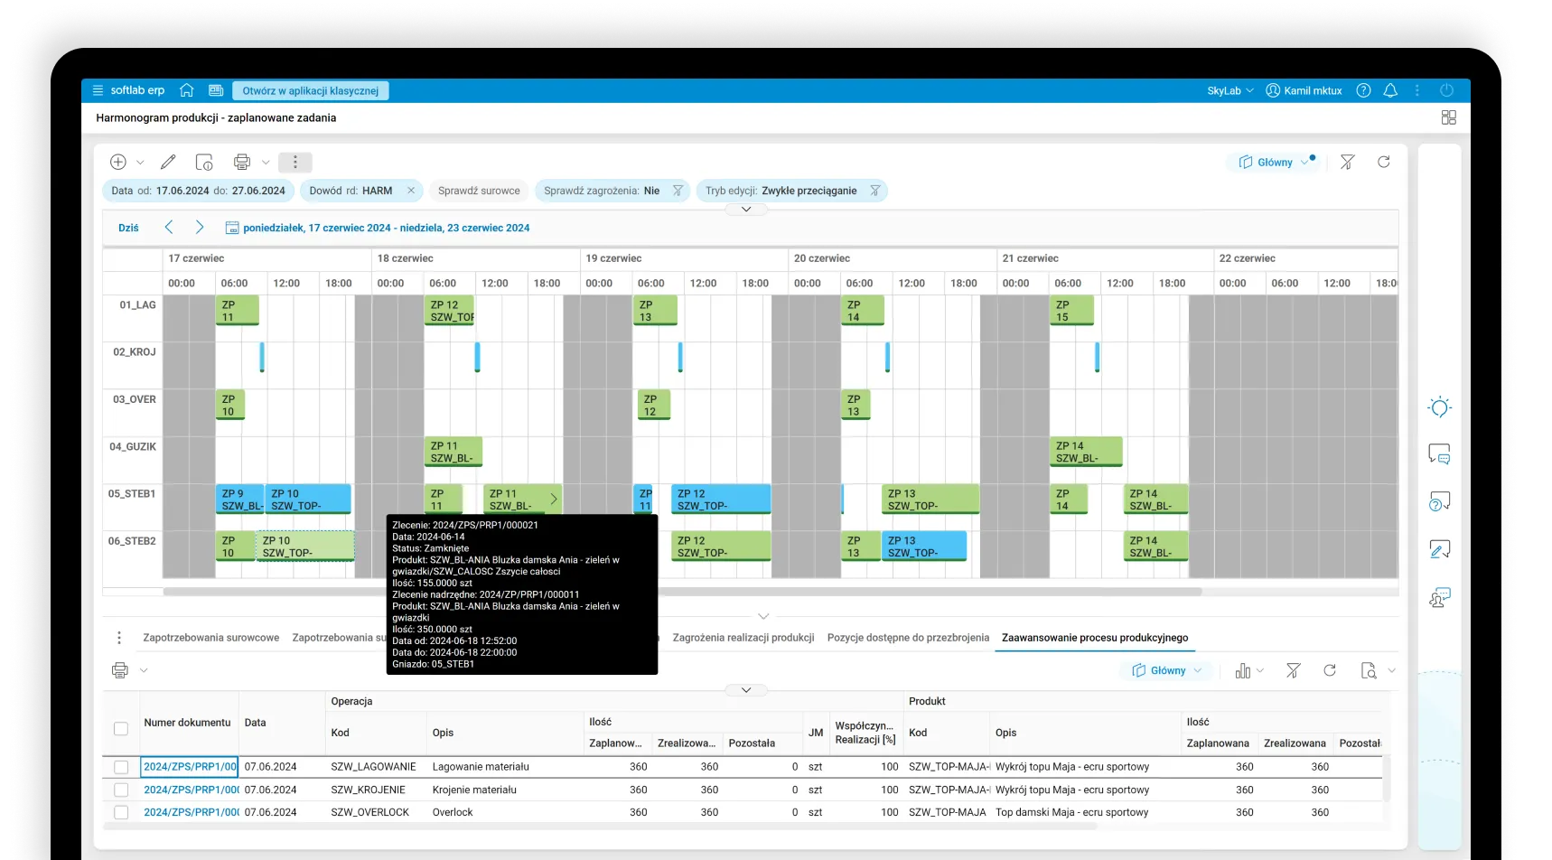1552x860 pixels.
Task: Click Otwórz w aplikacji klasycznej button
Action: click(x=310, y=90)
